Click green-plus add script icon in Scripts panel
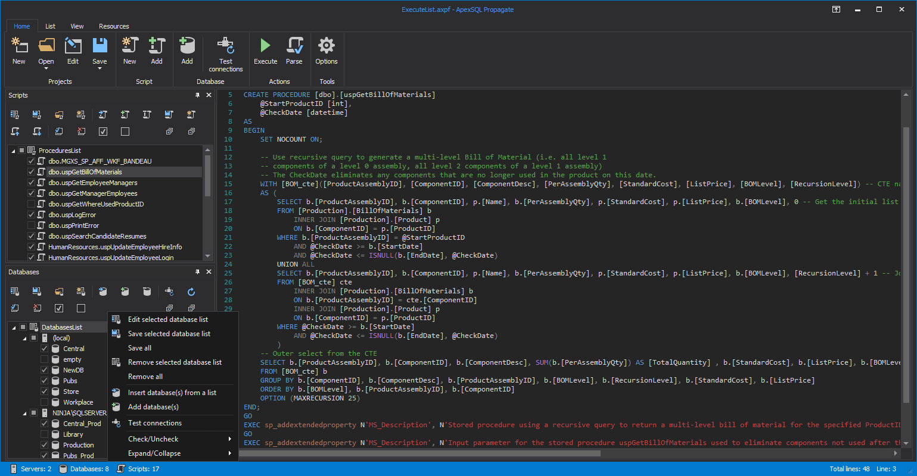 point(125,114)
